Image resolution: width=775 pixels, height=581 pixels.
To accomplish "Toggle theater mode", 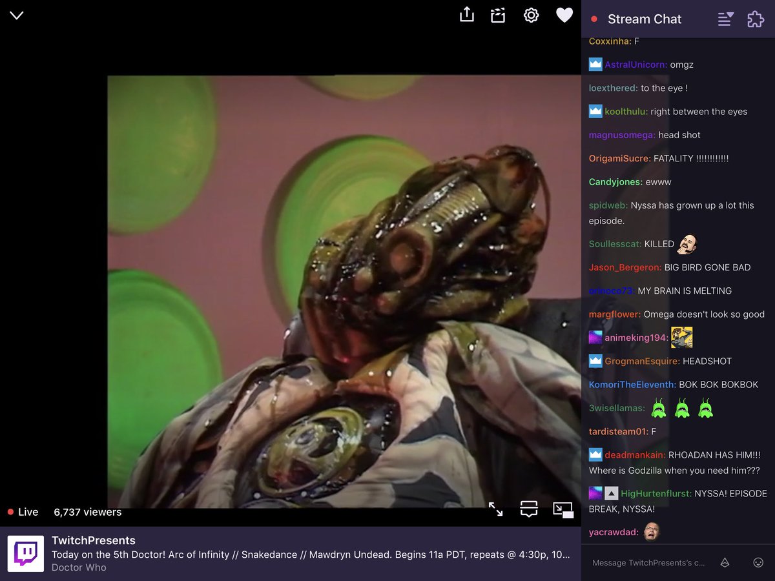I will [x=528, y=509].
